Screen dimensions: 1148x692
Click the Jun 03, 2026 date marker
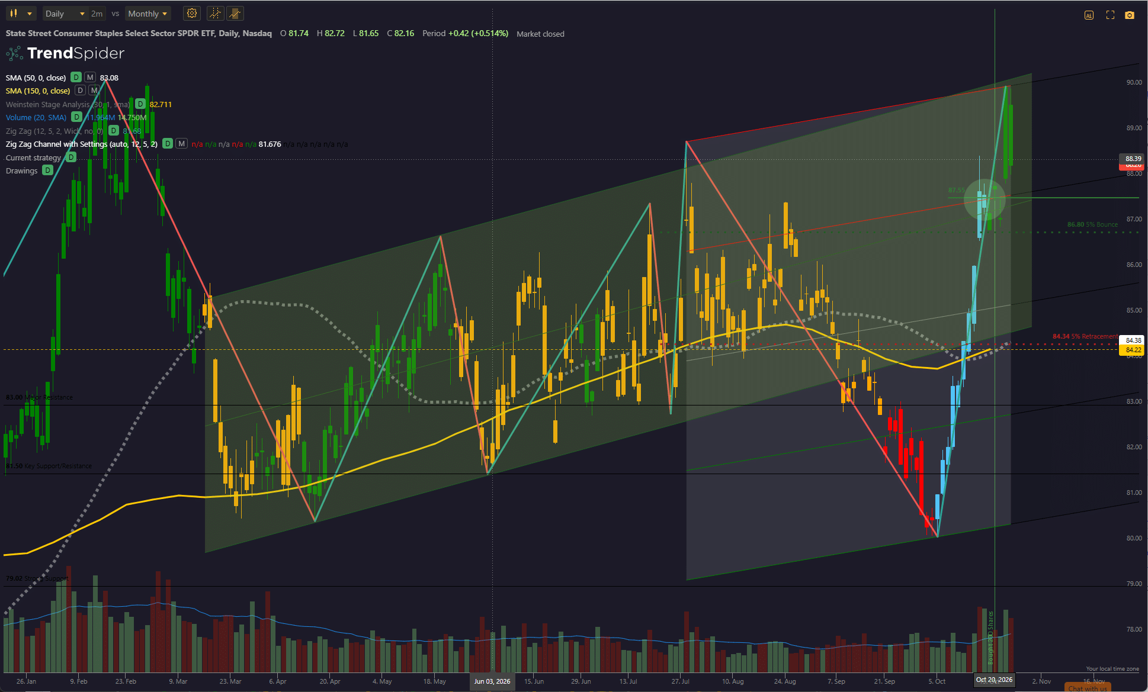[x=492, y=681]
